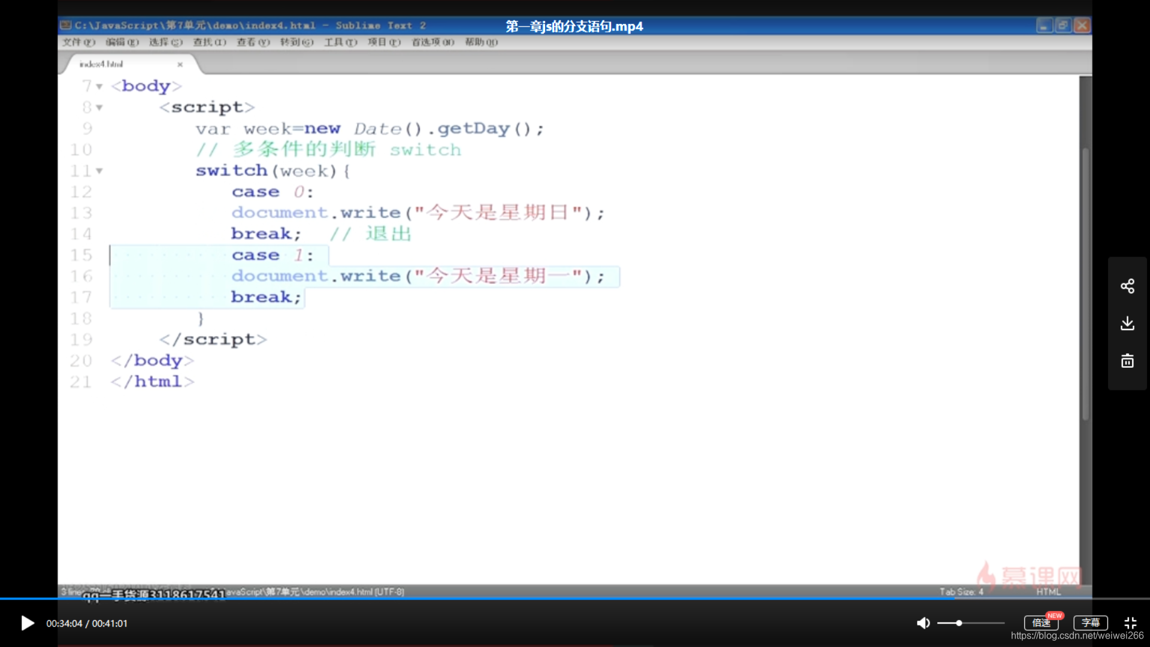
Task: Restore down the Sublime Text window
Action: (1063, 26)
